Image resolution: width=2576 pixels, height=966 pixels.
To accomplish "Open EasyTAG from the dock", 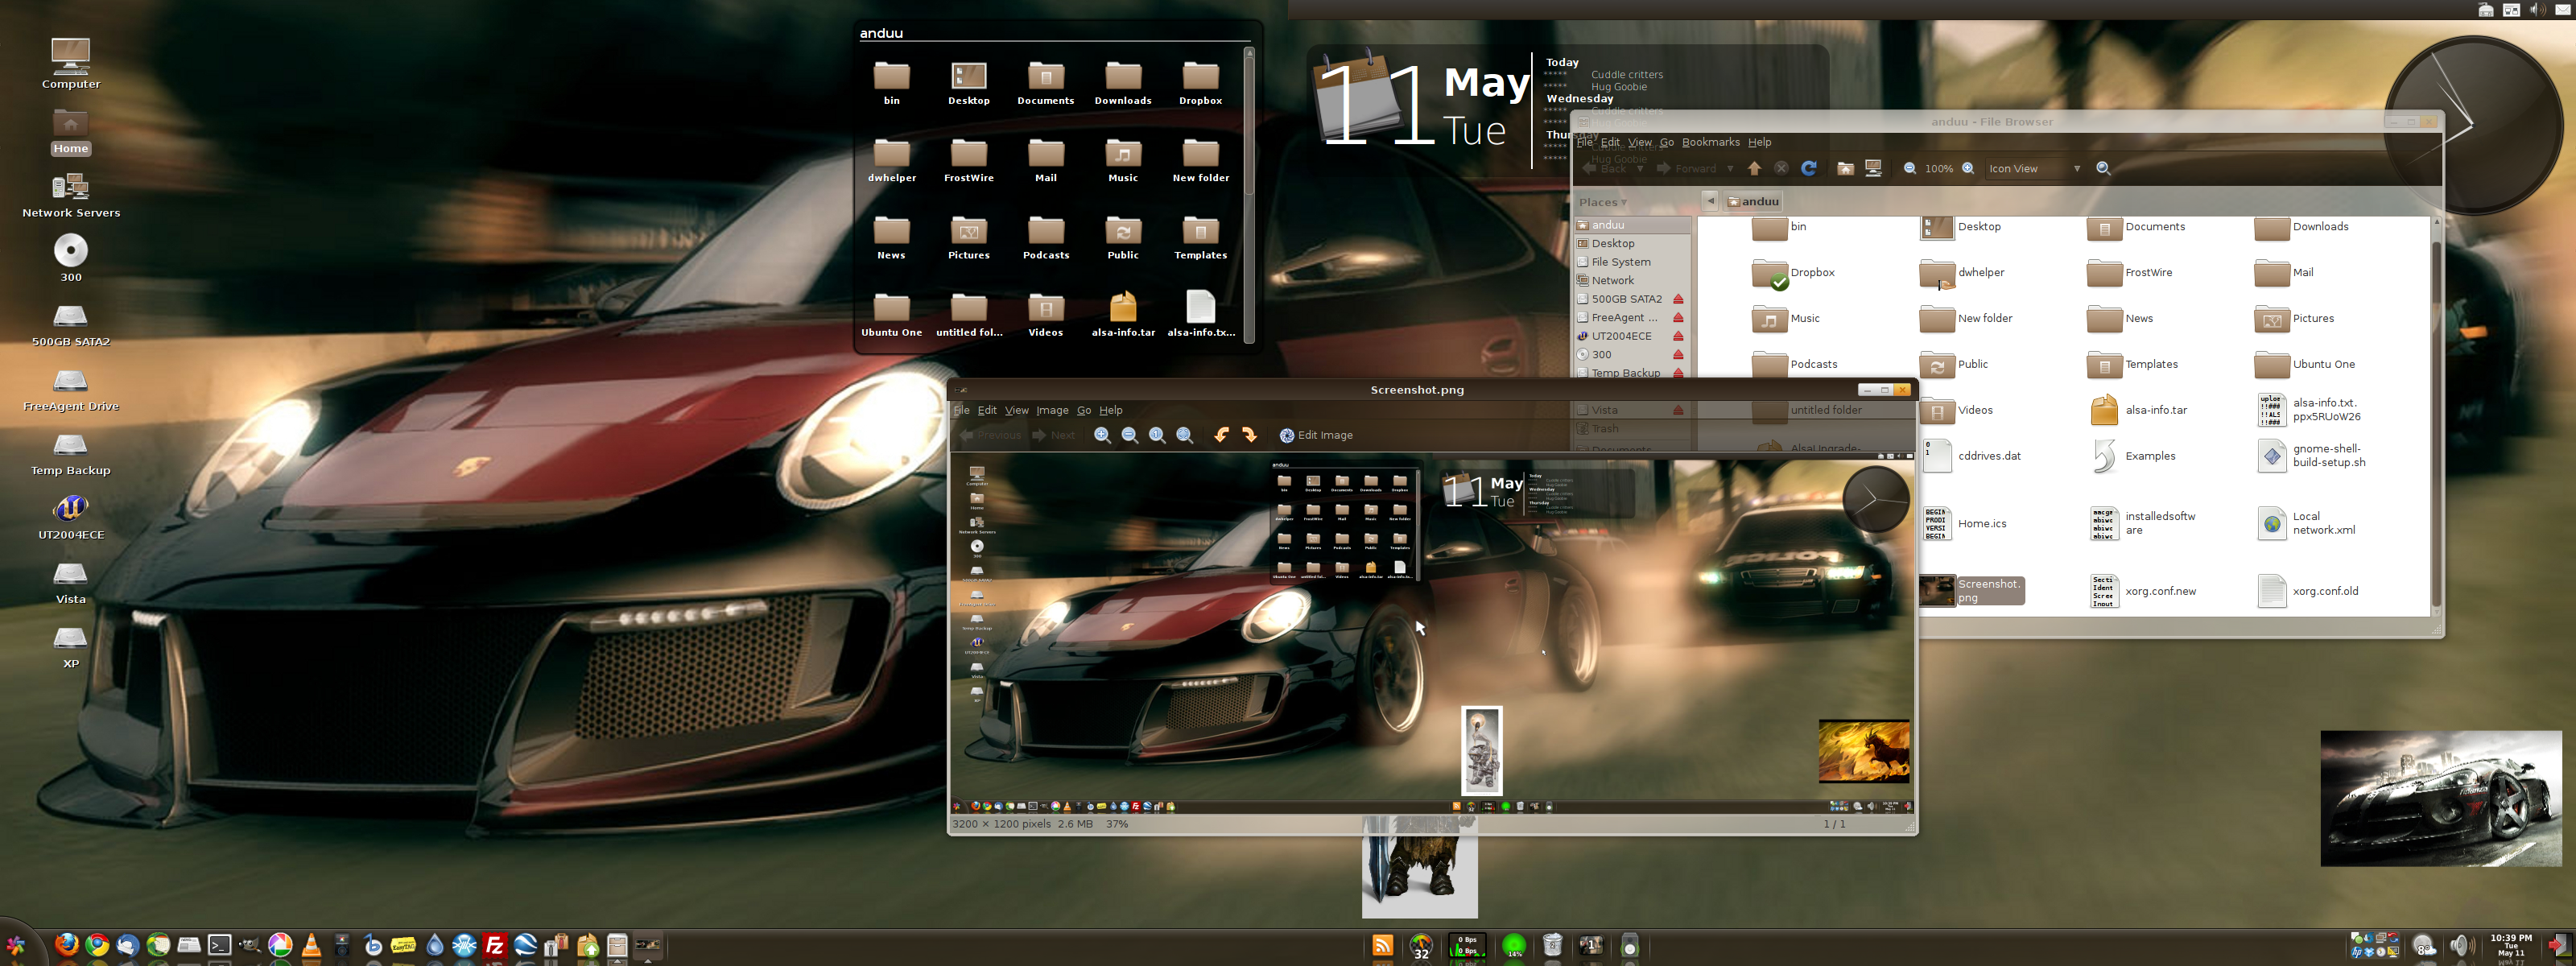I will pos(404,946).
